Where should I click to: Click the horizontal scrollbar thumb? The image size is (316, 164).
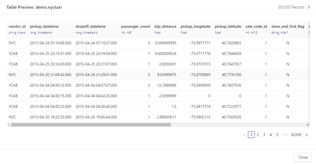[89, 124]
